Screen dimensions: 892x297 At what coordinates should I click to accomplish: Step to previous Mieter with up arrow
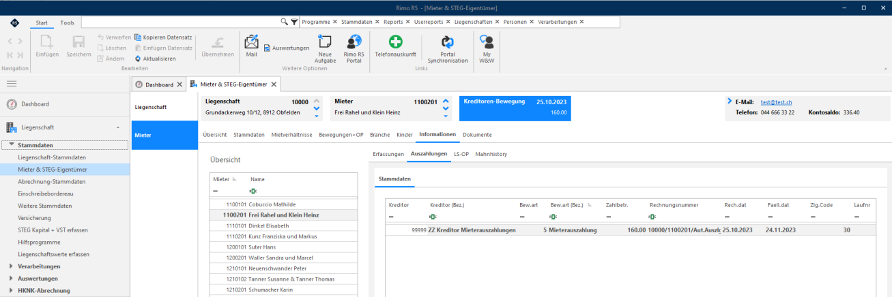pos(446,101)
